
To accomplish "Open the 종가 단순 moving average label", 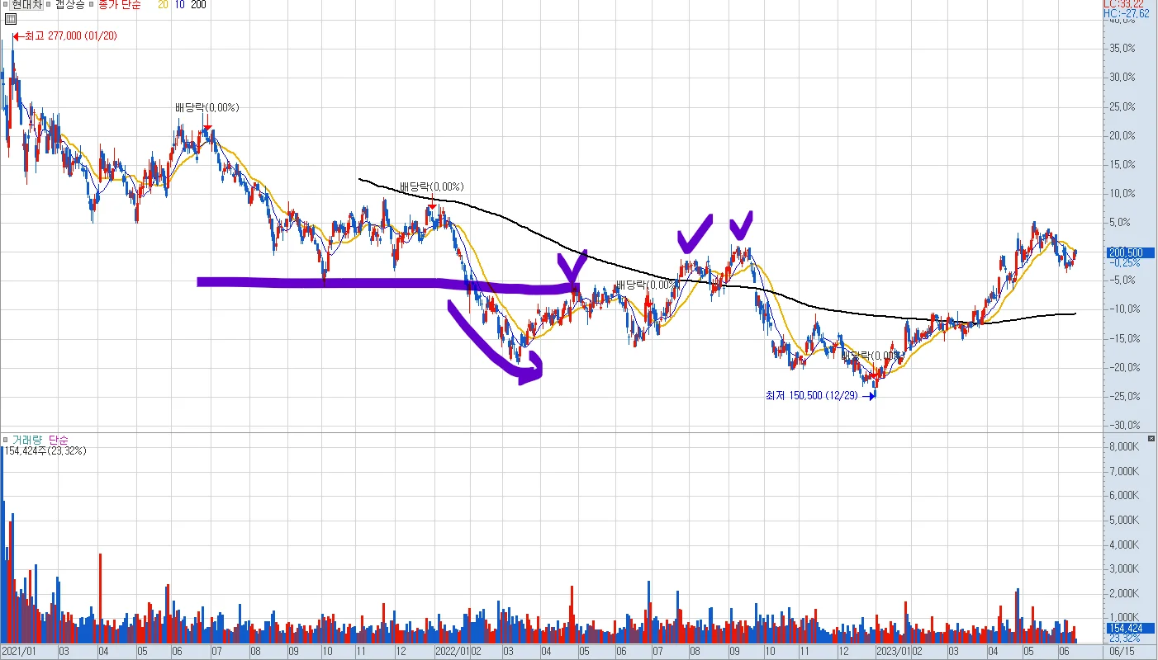I will [x=119, y=5].
